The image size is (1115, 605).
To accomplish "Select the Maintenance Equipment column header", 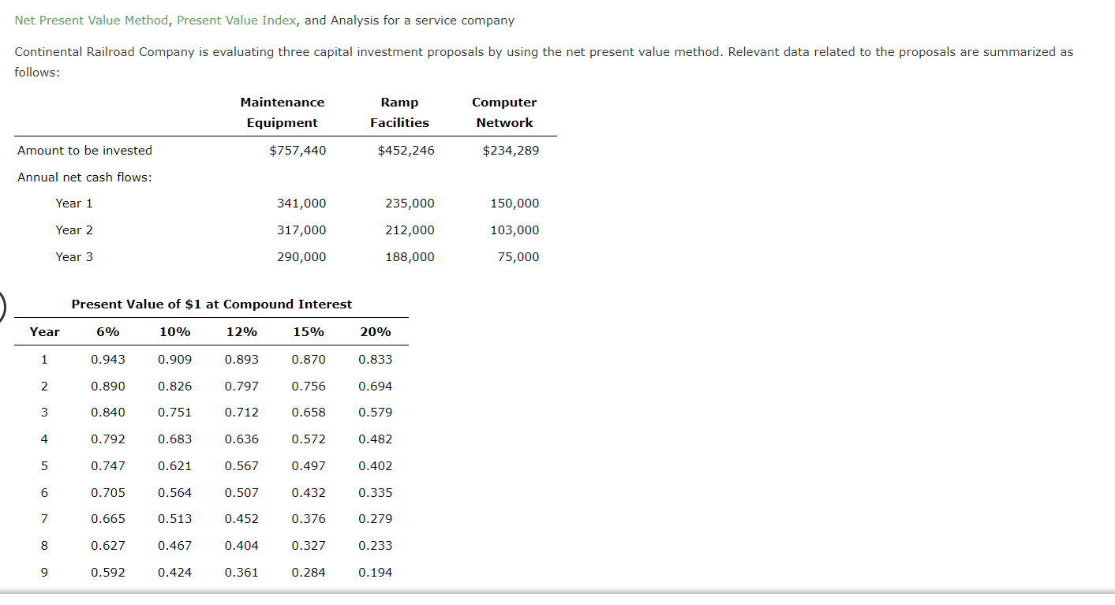I will tap(282, 113).
